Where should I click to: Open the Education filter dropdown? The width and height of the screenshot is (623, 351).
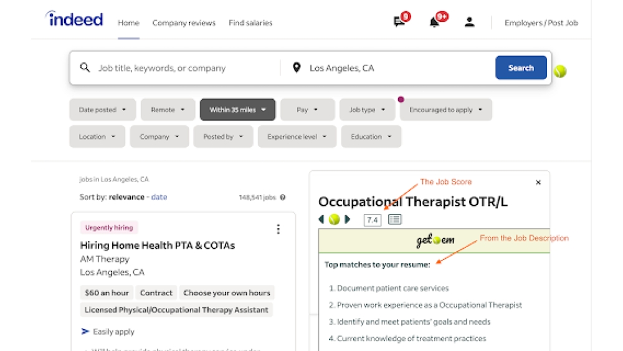click(371, 137)
